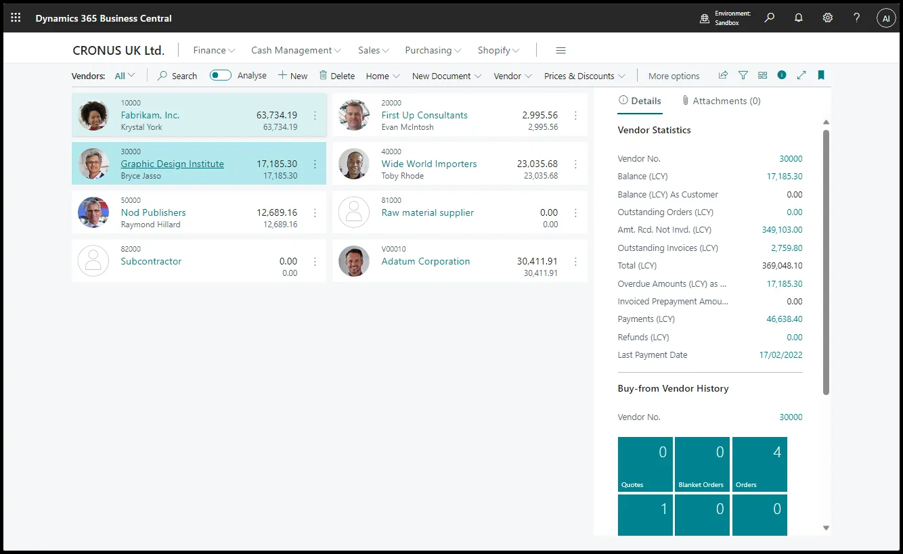Open the AI user account avatar
The height and width of the screenshot is (554, 903).
point(886,18)
